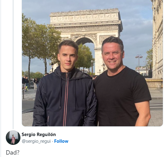Click the red-striped zipper on the jacket

pos(66,99)
